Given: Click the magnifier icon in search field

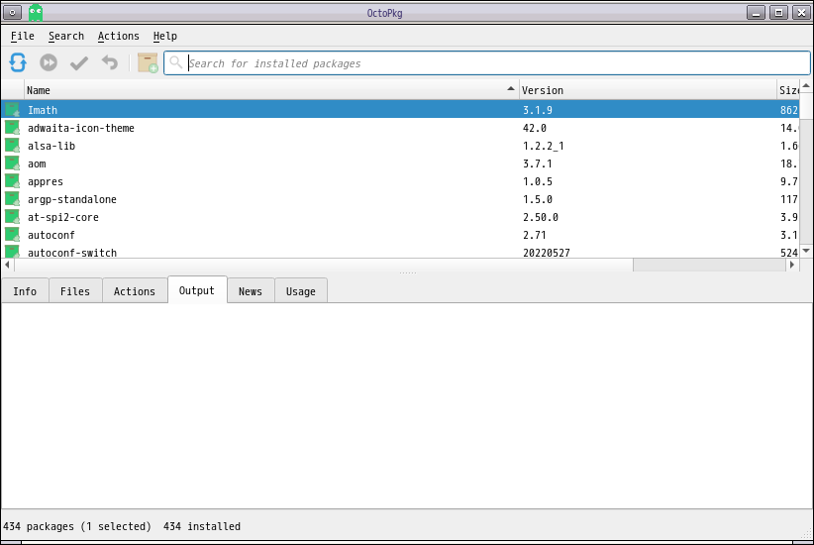Looking at the screenshot, I should pyautogui.click(x=176, y=62).
